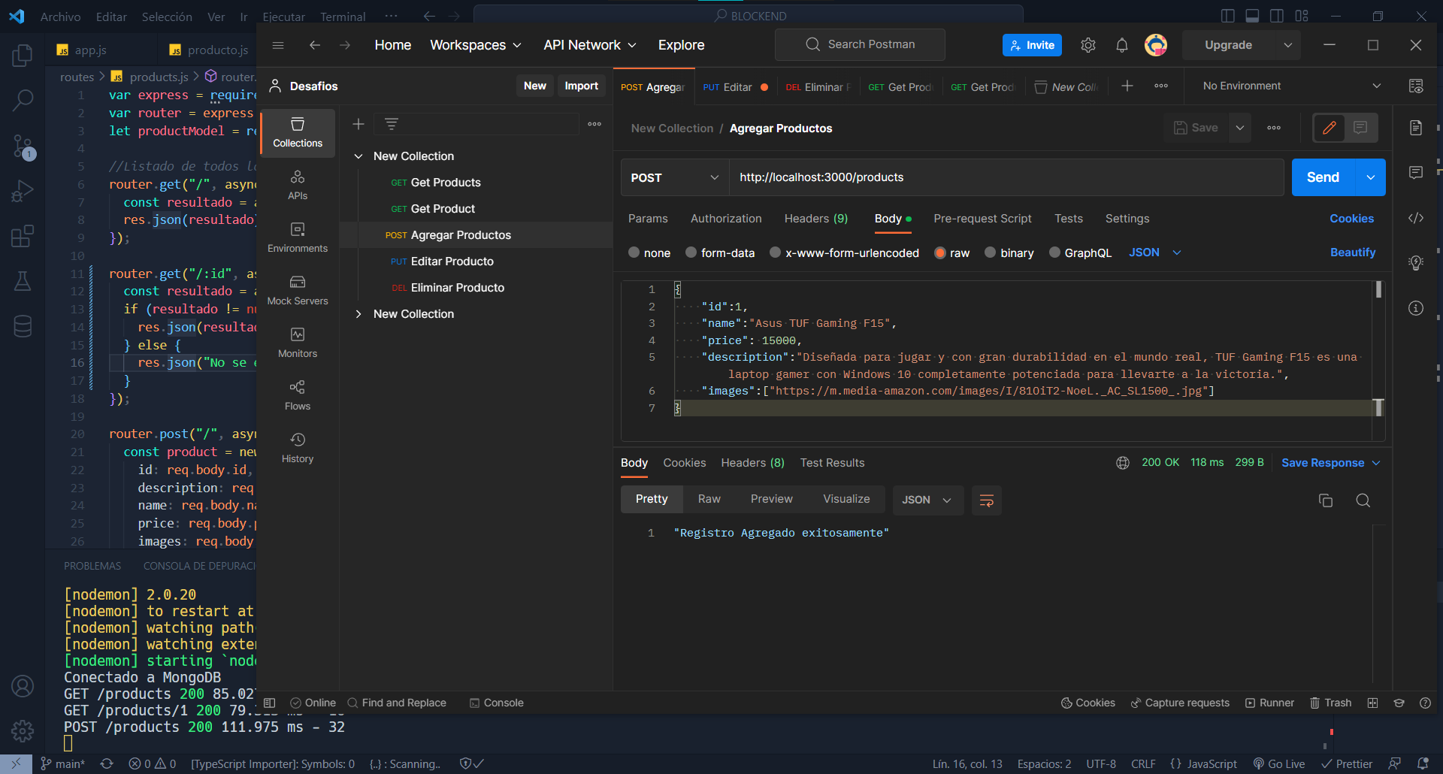Toggle the two-pane view in Postman footer
Image resolution: width=1443 pixels, height=774 pixels.
coord(1372,703)
